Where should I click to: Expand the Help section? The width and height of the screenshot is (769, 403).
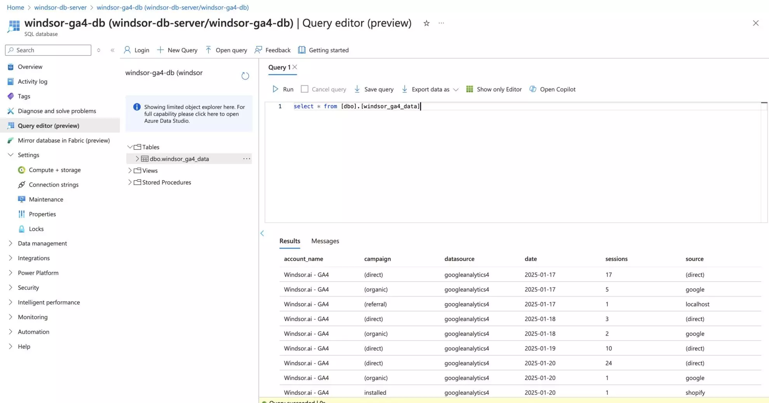coord(10,346)
